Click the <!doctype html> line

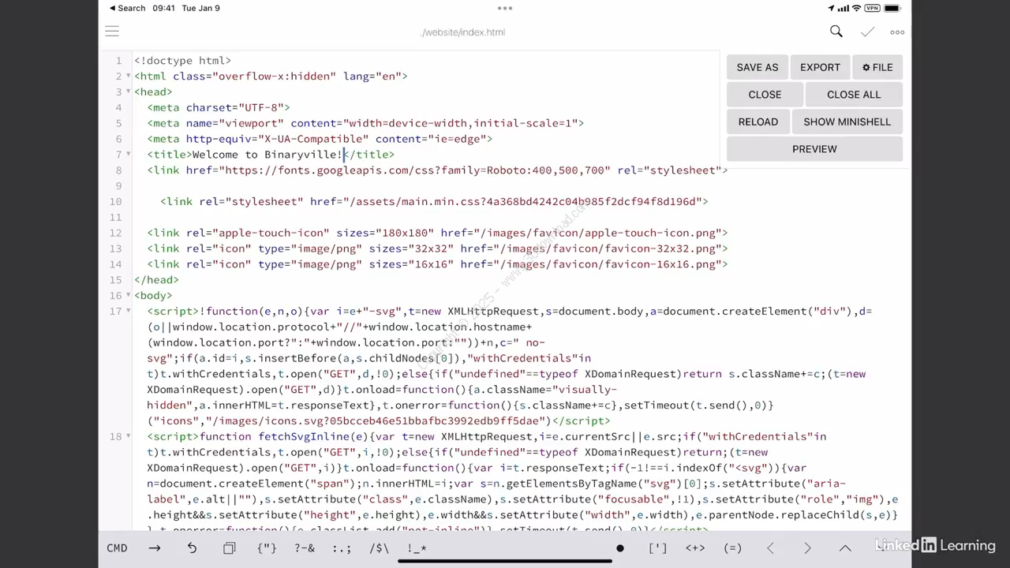pos(182,60)
